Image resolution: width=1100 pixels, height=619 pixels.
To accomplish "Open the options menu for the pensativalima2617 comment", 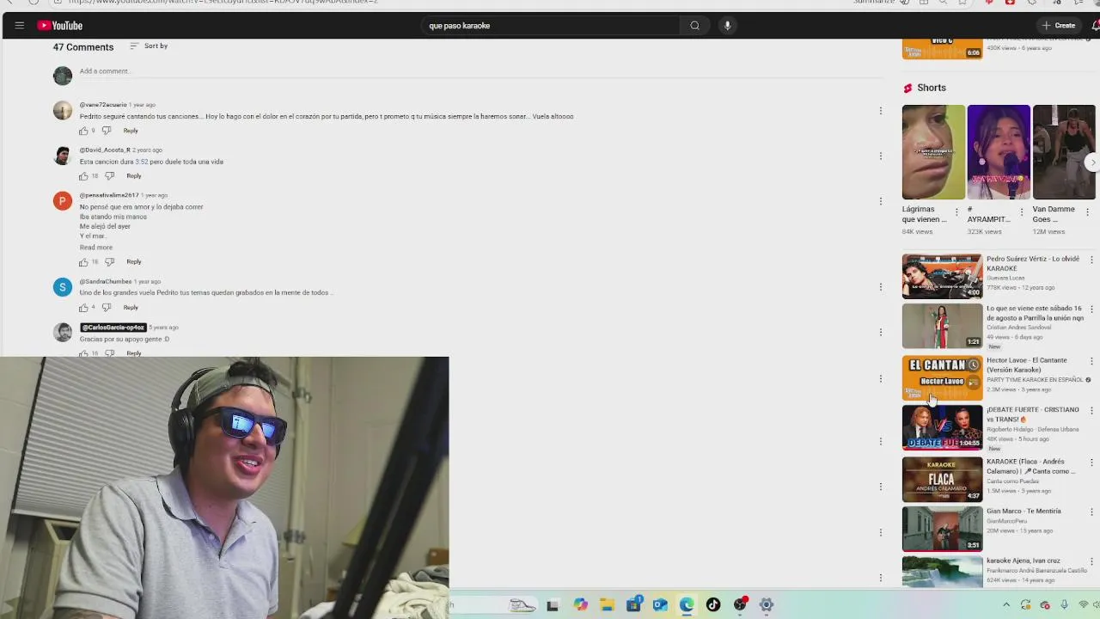I will pyautogui.click(x=881, y=201).
